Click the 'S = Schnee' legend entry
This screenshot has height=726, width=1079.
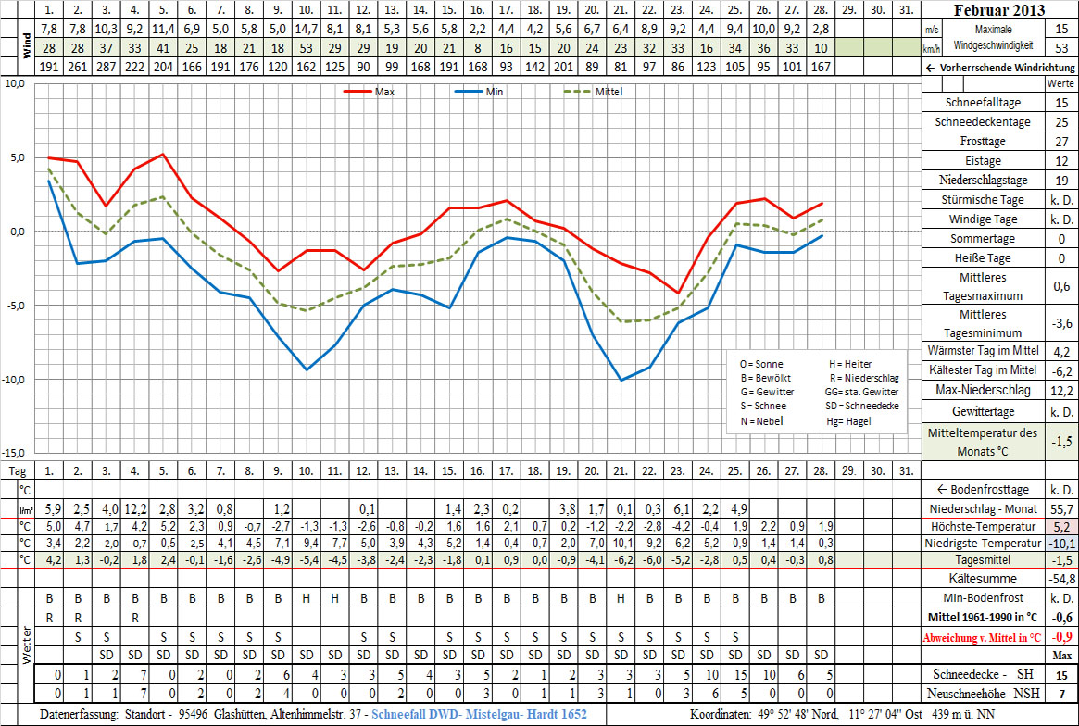point(763,406)
